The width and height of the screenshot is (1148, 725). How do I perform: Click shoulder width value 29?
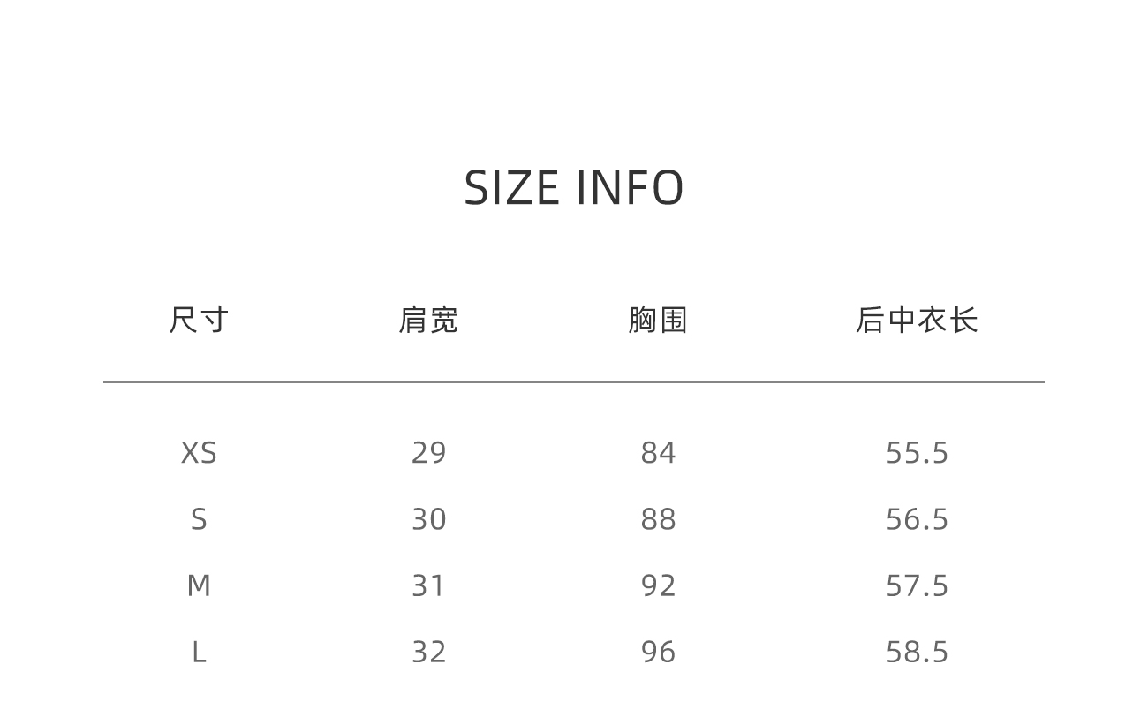428,453
